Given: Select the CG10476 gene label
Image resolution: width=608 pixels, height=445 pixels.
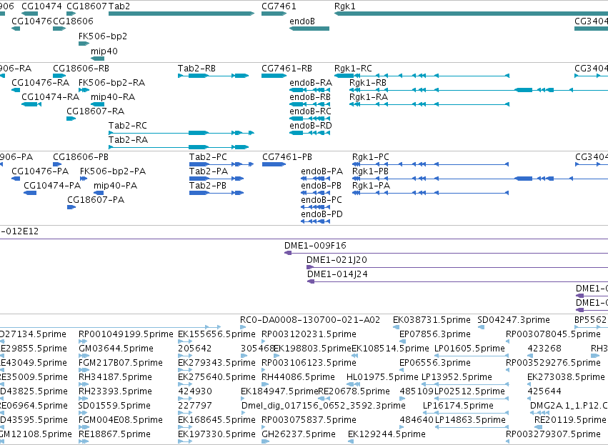Looking at the screenshot, I should (x=31, y=21).
